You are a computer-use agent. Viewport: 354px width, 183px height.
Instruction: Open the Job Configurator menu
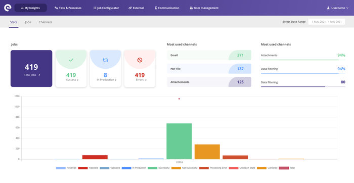[106, 8]
